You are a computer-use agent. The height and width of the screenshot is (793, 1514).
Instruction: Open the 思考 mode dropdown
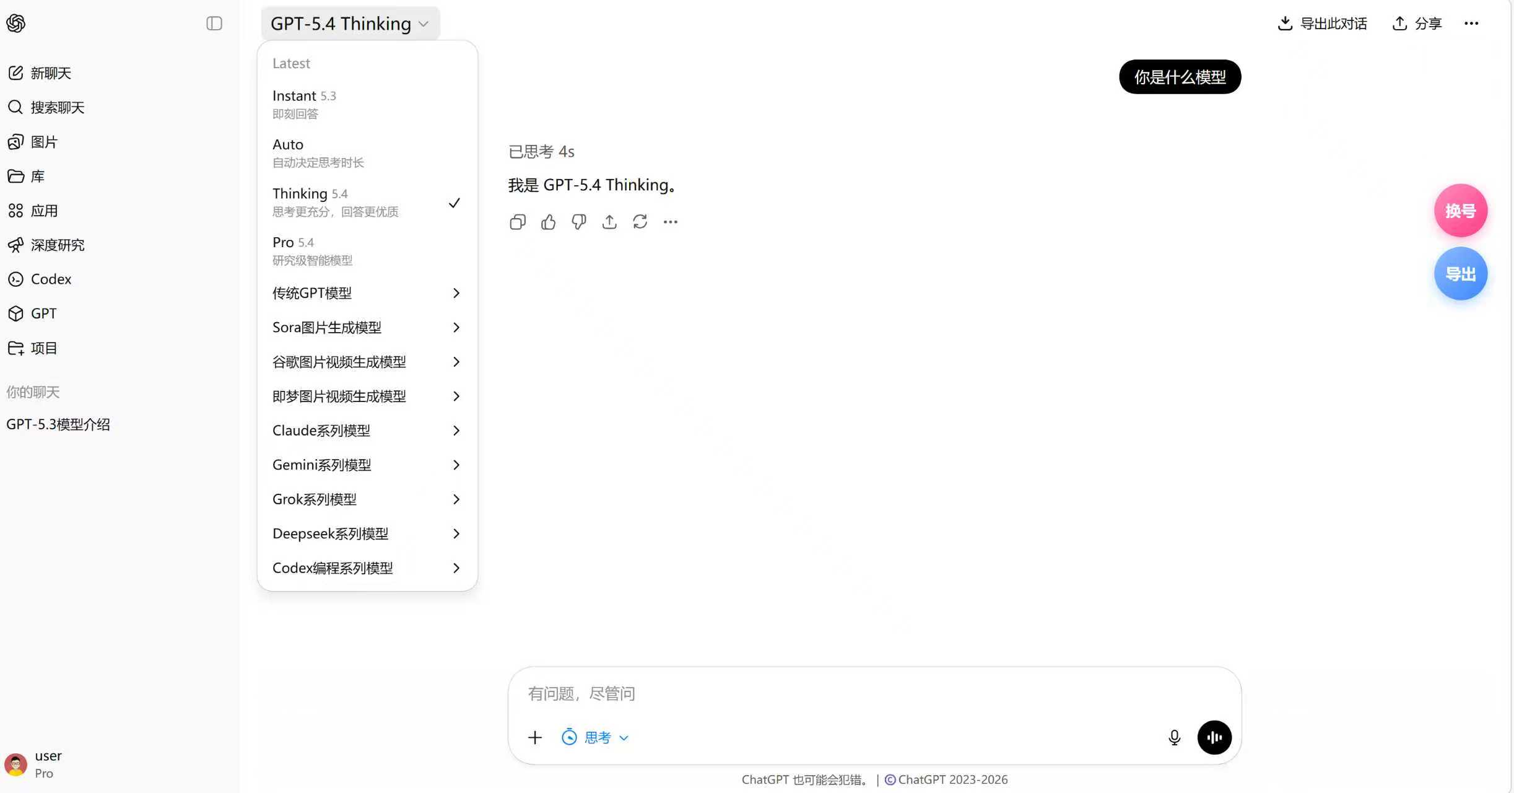(x=596, y=737)
